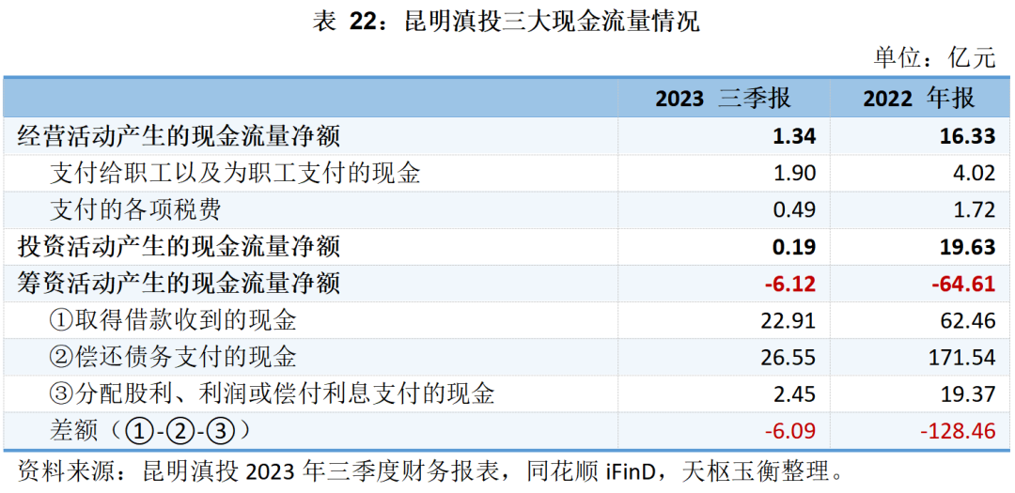
Task: Click the table title 表 22
Action: coord(506,21)
